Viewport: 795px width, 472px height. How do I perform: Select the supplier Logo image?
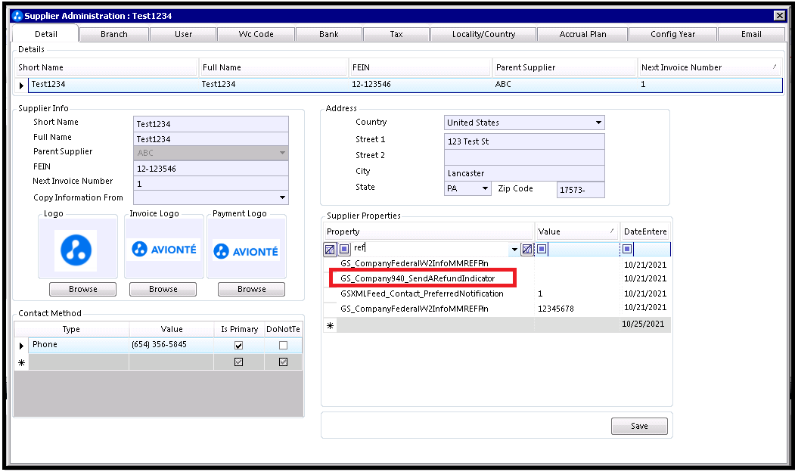coord(76,250)
